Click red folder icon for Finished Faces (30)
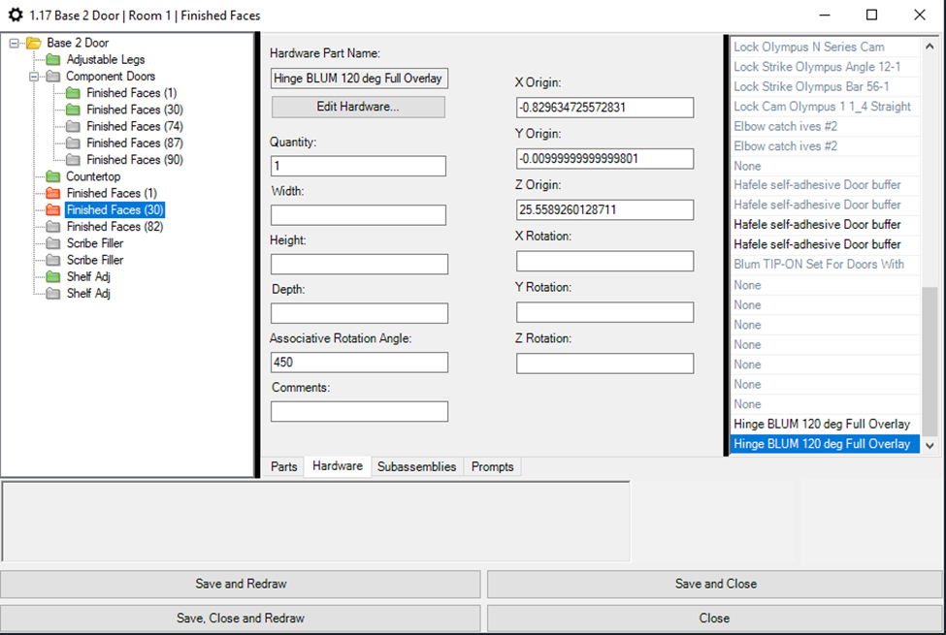The height and width of the screenshot is (635, 946). pos(53,209)
